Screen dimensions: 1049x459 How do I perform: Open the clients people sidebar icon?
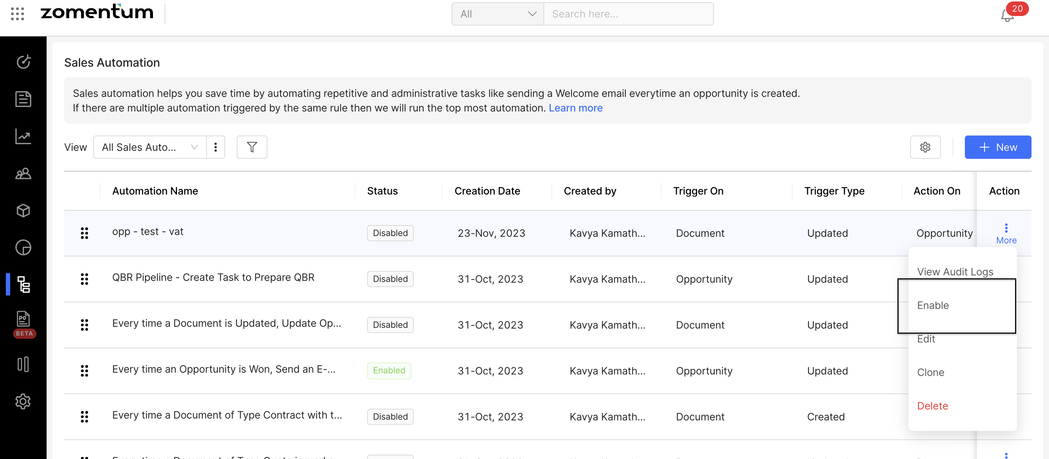pyautogui.click(x=23, y=174)
